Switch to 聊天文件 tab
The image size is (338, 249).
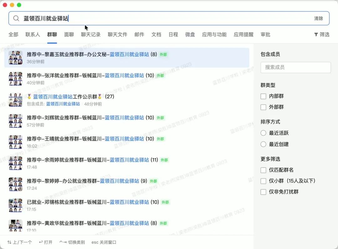point(117,34)
